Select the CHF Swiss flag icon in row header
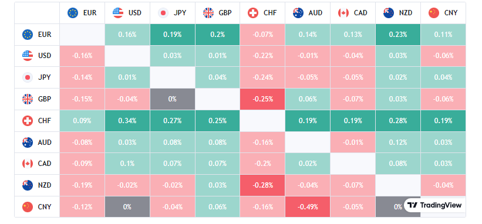The width and height of the screenshot is (482, 224). tap(28, 121)
